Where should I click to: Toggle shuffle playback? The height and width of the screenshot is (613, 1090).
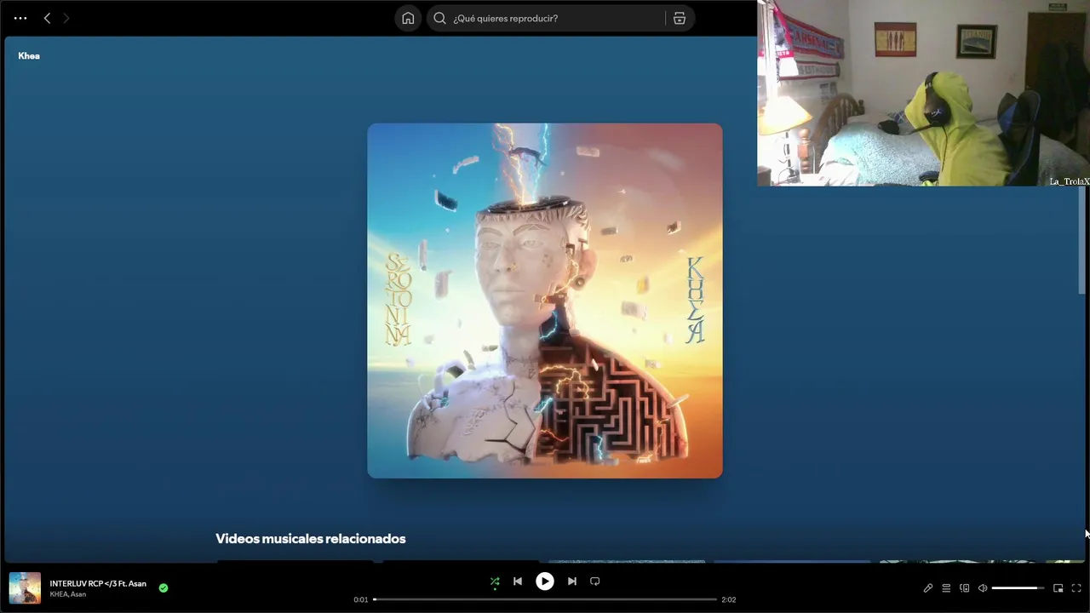pyautogui.click(x=495, y=581)
